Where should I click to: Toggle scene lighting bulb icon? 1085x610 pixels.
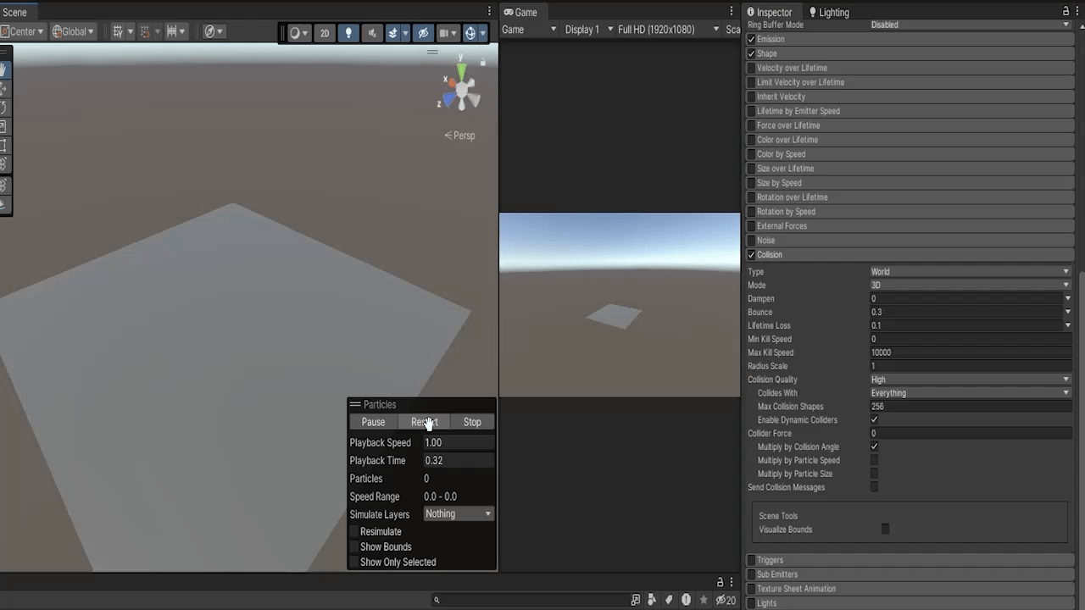[x=348, y=33]
